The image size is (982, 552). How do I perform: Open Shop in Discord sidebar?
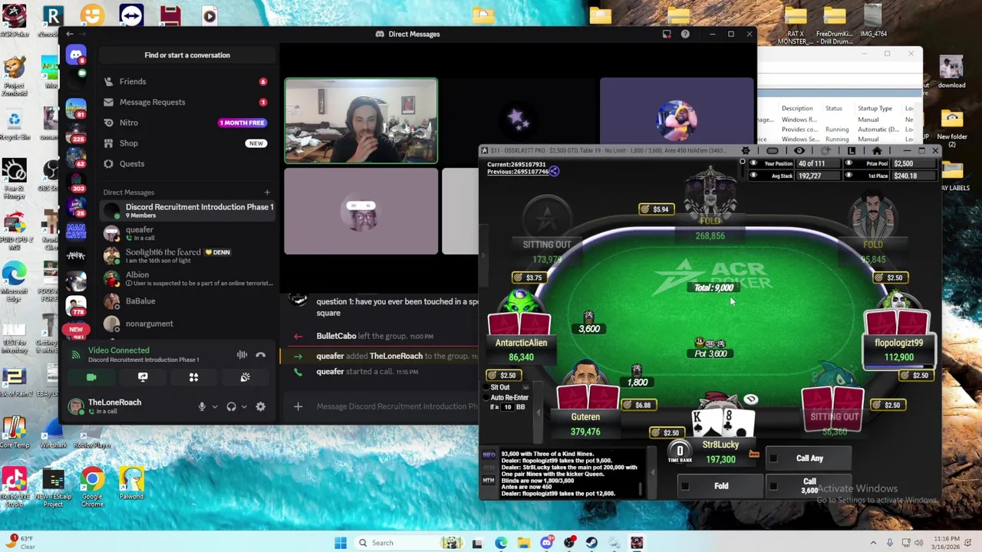186,143
